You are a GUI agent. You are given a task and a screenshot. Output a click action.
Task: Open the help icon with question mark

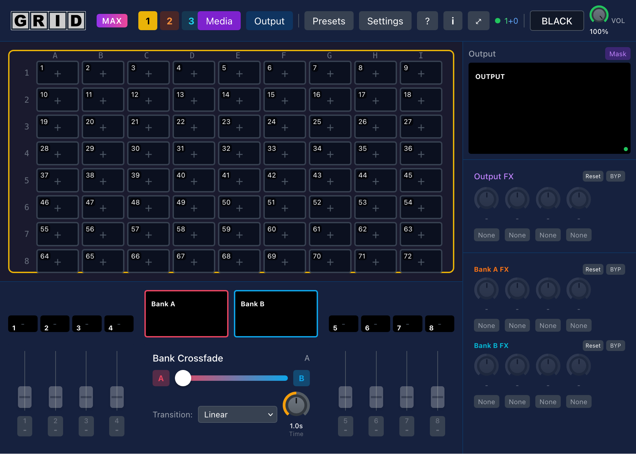(427, 21)
